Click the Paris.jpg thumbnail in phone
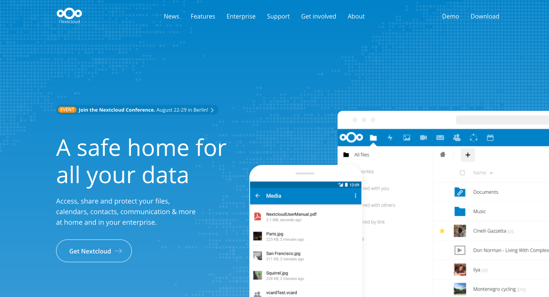 click(x=258, y=236)
